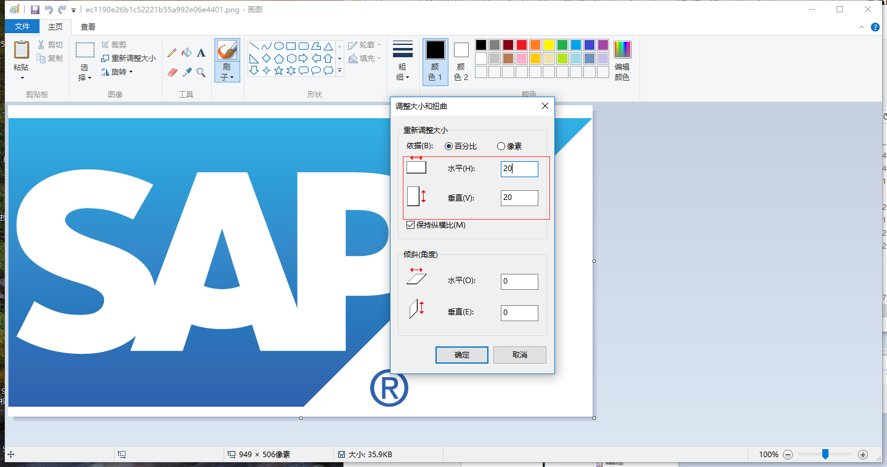Select the Color picker eyedropper tool
887x467 pixels.
click(x=186, y=73)
